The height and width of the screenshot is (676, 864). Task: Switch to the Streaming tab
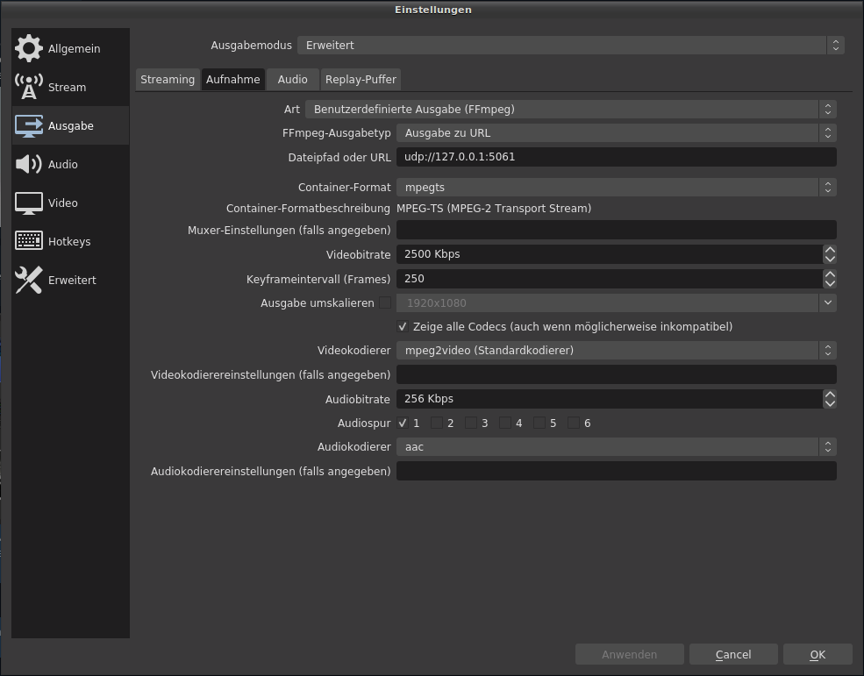[x=168, y=80]
